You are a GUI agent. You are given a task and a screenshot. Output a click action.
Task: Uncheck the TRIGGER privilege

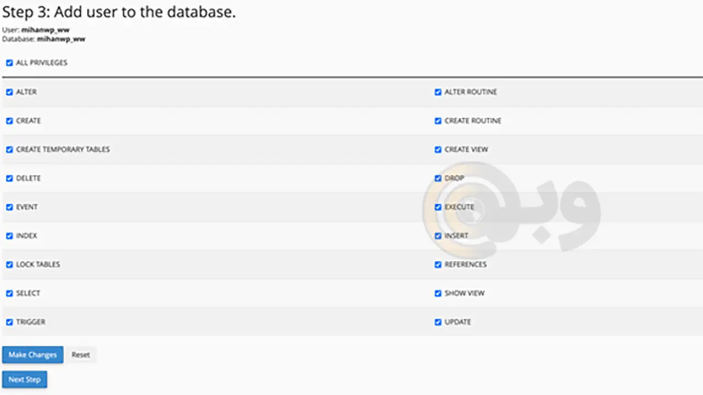[x=9, y=322]
